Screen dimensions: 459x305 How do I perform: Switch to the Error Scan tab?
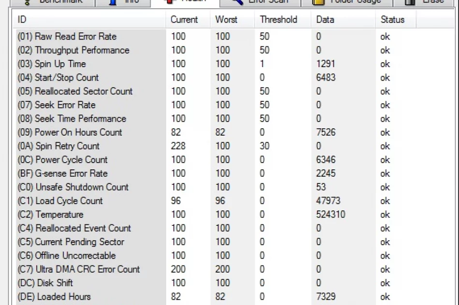click(x=261, y=1)
